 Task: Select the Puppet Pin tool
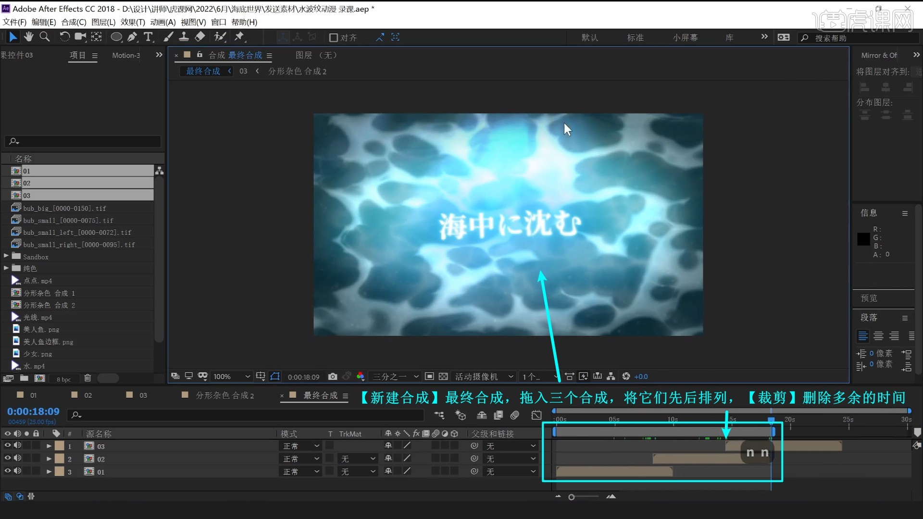tap(239, 37)
